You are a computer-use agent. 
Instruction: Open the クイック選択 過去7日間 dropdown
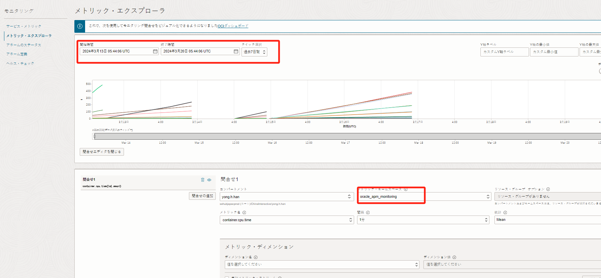(255, 52)
